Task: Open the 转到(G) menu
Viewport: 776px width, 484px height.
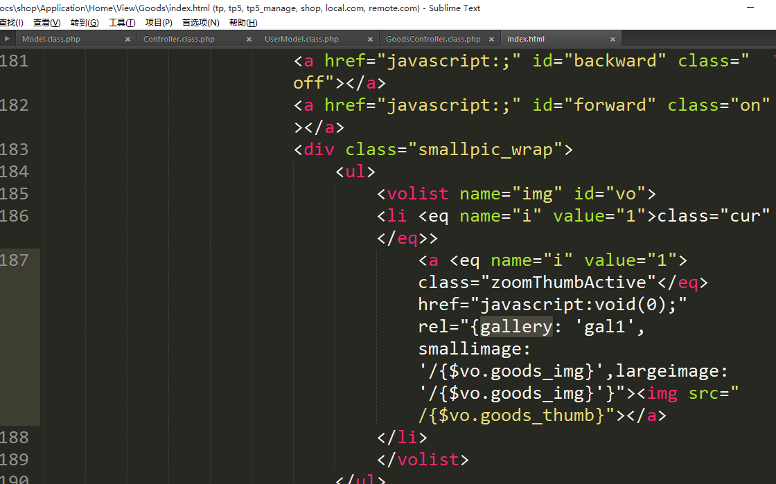Action: [85, 23]
